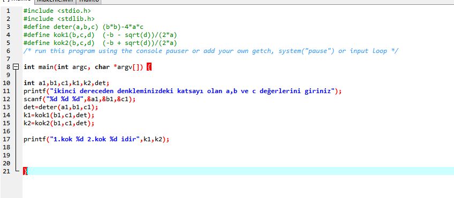Image resolution: width=454 pixels, height=198 pixels.
Task: Click the scanf statement on line 12
Action: 80,100
